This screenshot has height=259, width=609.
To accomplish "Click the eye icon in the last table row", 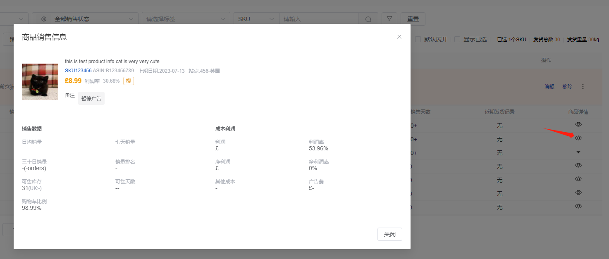I will pyautogui.click(x=578, y=206).
